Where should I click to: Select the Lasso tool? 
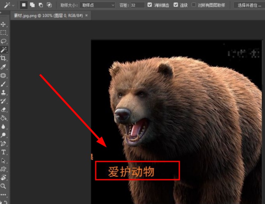(4, 41)
